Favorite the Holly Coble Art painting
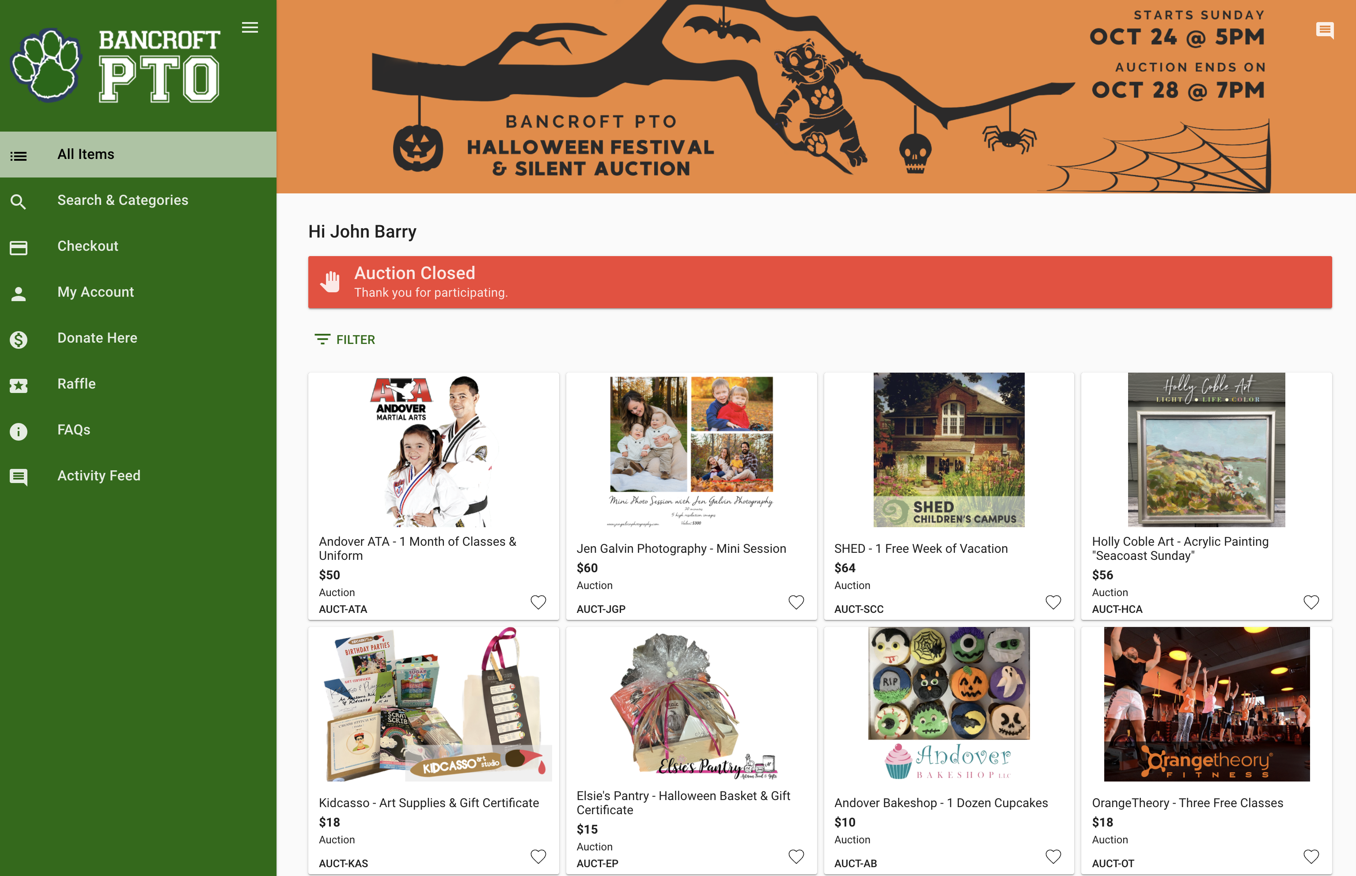This screenshot has height=876, width=1356. tap(1311, 602)
